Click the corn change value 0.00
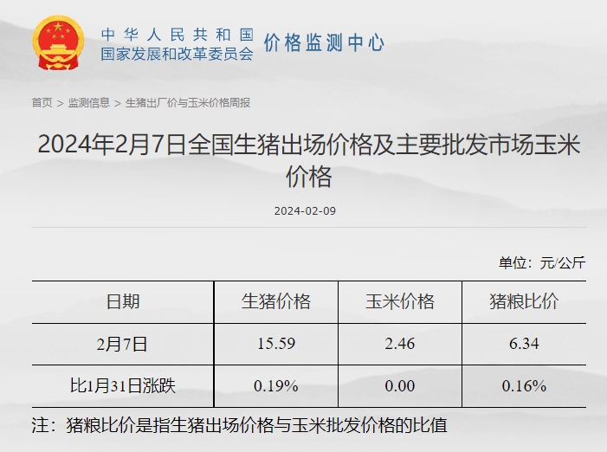This screenshot has height=452, width=607. click(400, 386)
